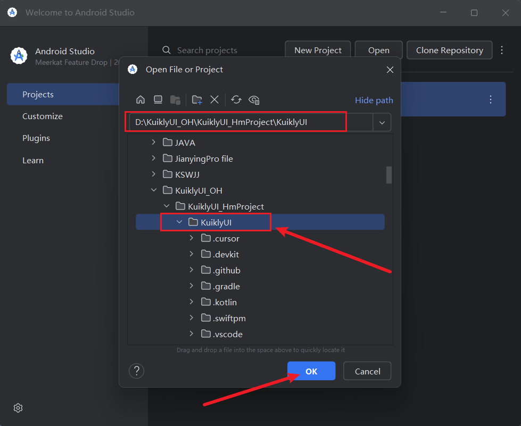Open the welcome window options kebab menu
Screen dimensions: 521x426
502,50
